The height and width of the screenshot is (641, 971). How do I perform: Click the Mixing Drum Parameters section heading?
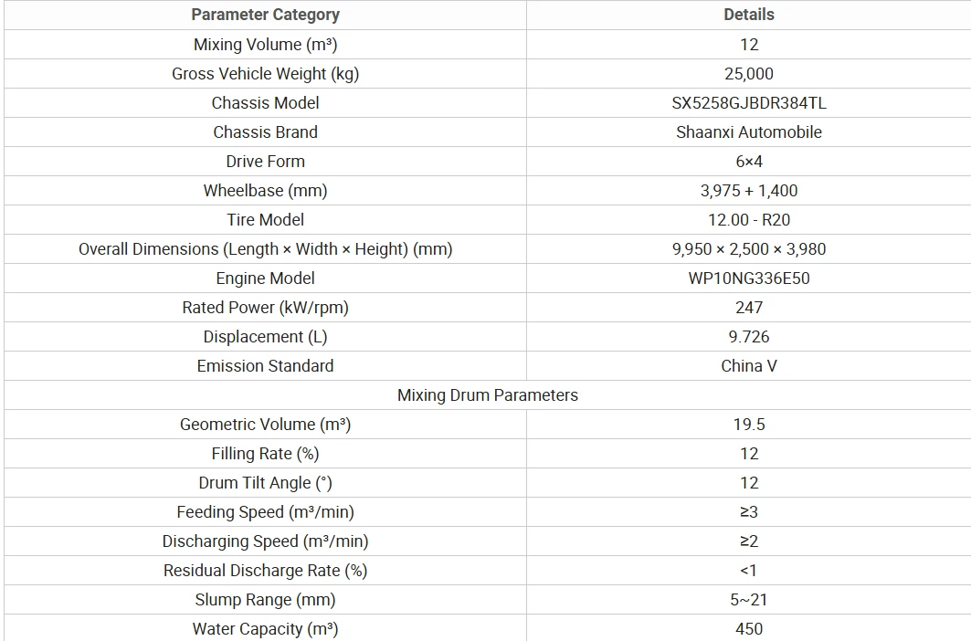(x=488, y=395)
